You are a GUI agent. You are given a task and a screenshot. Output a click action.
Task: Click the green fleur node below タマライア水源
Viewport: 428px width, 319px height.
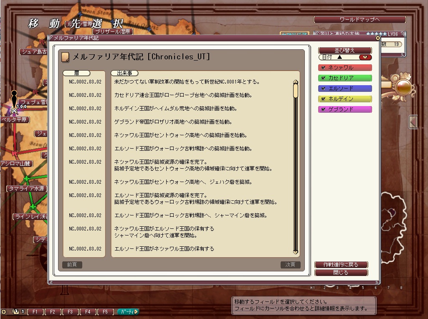point(33,207)
